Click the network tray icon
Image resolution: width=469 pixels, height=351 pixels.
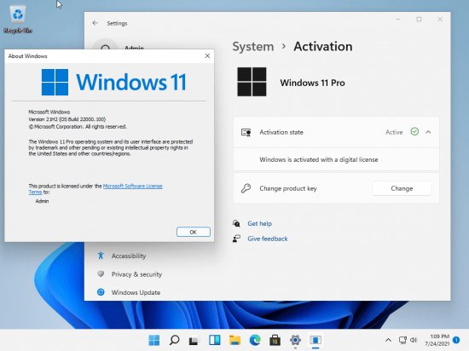coord(402,340)
